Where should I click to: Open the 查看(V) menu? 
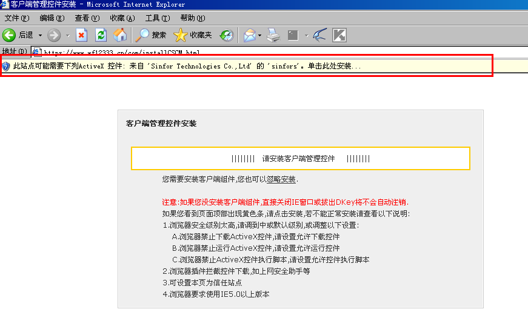87,18
